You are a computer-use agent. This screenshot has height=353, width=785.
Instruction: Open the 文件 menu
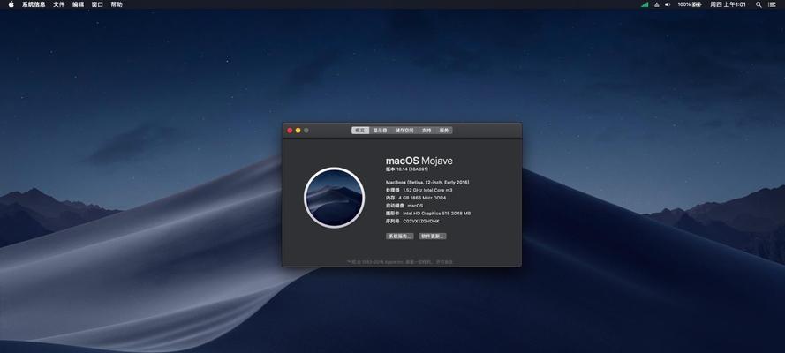tap(58, 4)
